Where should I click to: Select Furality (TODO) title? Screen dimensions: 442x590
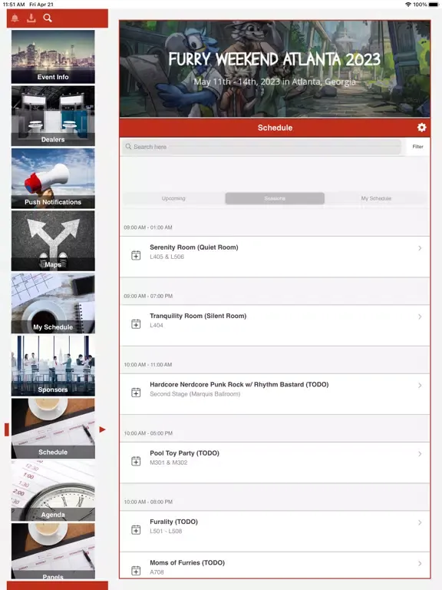(173, 522)
